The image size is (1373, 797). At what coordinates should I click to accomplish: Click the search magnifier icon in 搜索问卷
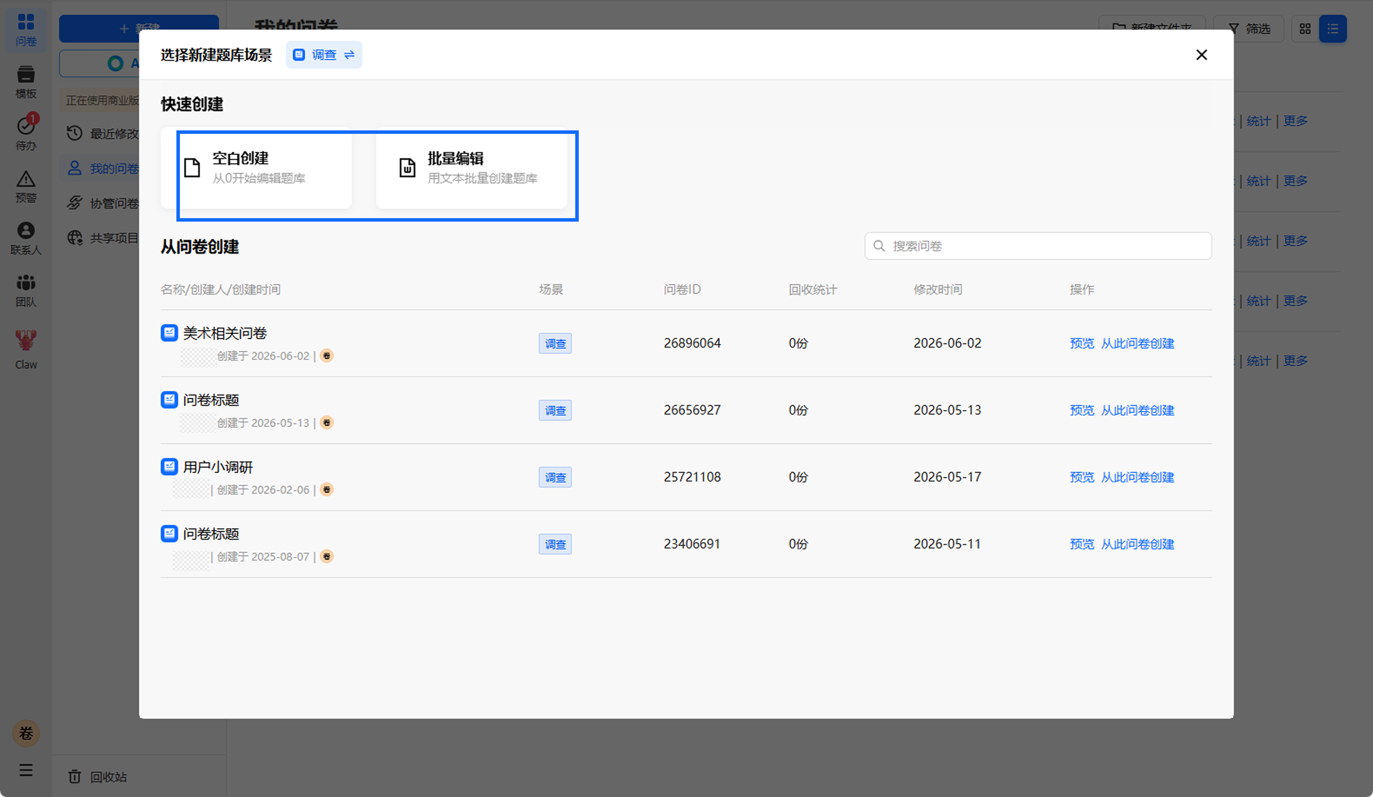879,246
